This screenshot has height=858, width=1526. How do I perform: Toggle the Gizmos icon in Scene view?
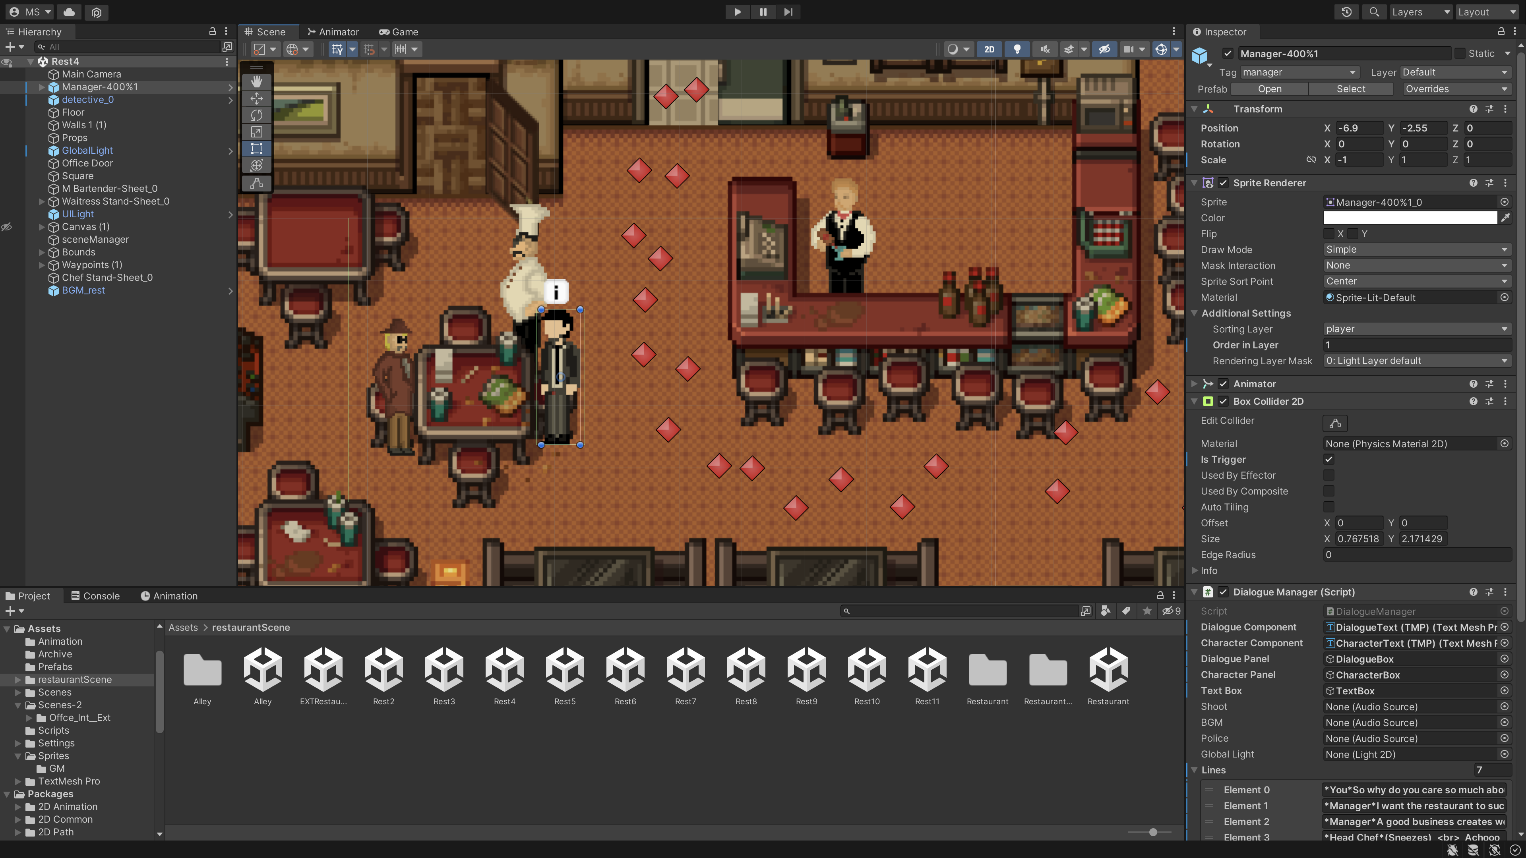[1161, 49]
